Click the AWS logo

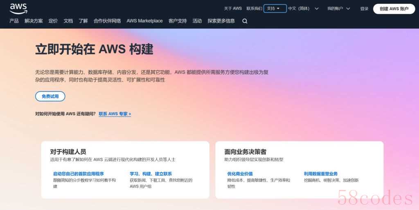[x=18, y=9]
